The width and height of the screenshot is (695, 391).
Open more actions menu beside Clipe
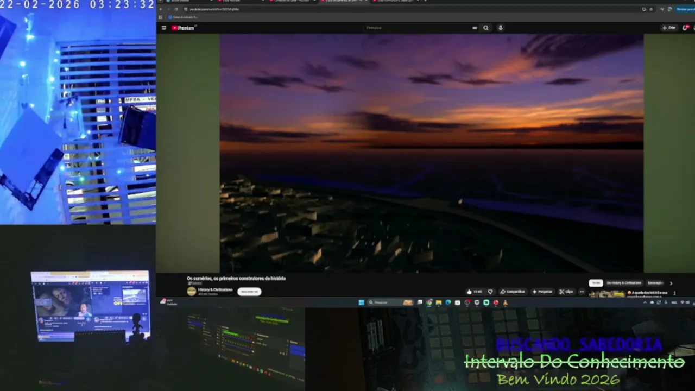(x=582, y=292)
